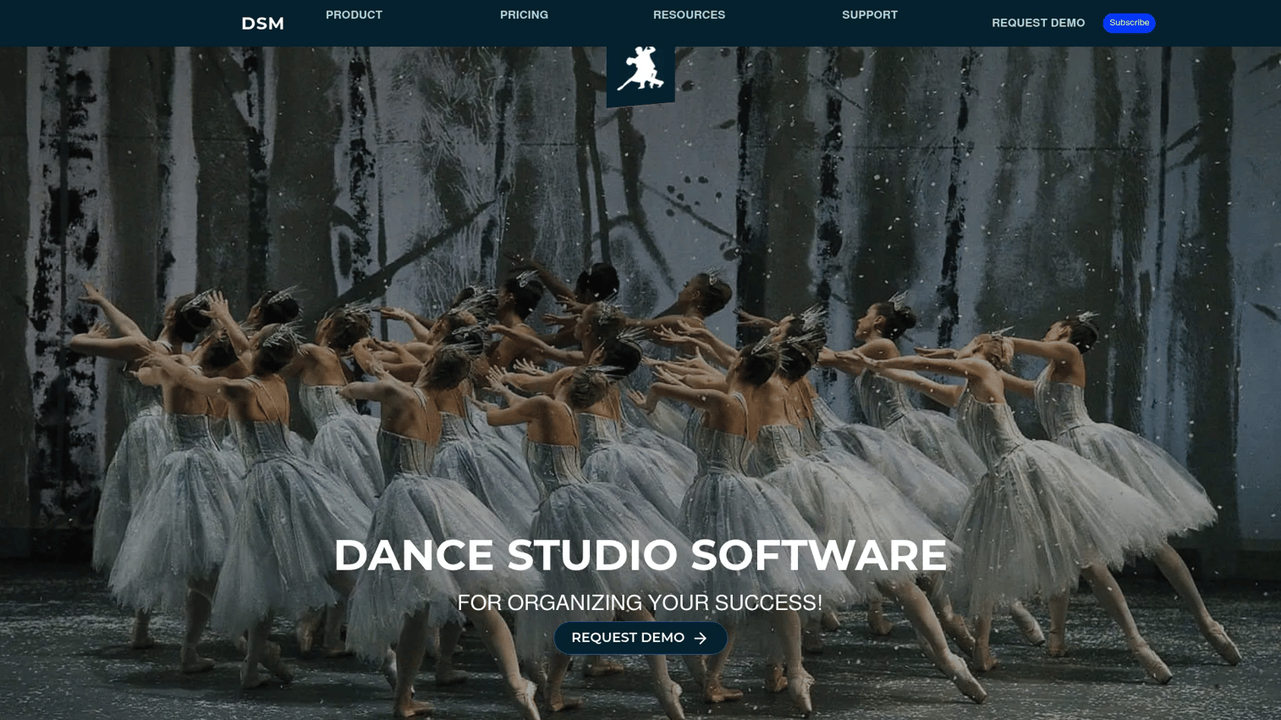Click Request Demo in the top navigation
This screenshot has height=720, width=1281.
pyautogui.click(x=1038, y=23)
